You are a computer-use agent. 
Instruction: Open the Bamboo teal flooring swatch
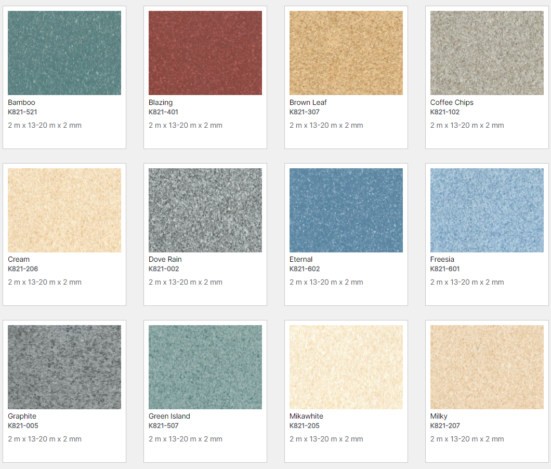(x=64, y=53)
